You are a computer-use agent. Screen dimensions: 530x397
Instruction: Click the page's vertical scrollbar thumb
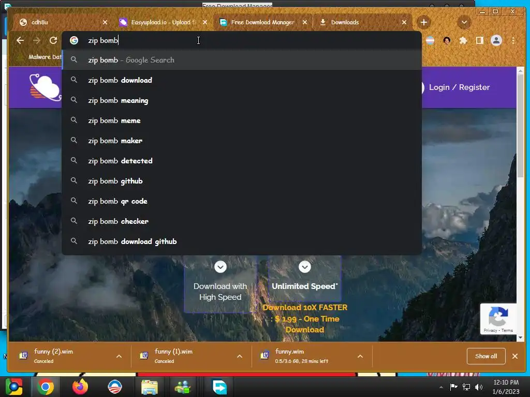point(520,125)
